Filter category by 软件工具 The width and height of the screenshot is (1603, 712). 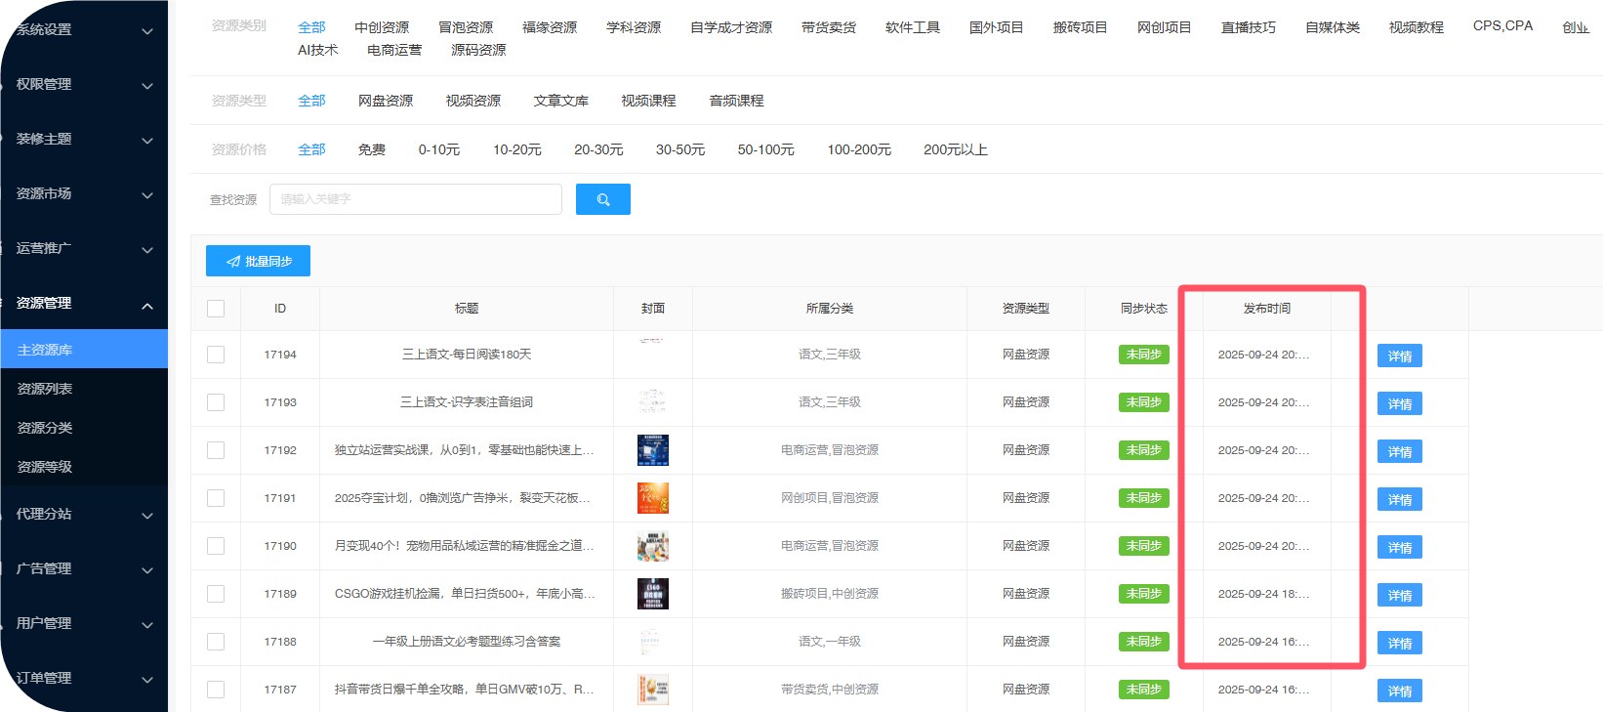tap(912, 27)
